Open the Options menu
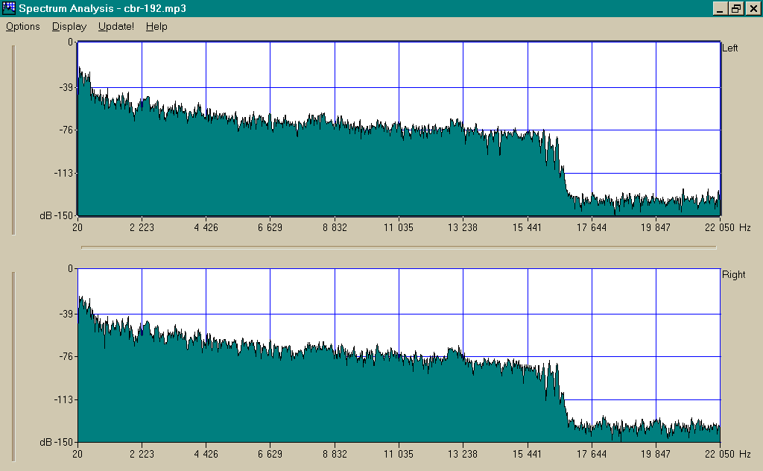 (23, 26)
